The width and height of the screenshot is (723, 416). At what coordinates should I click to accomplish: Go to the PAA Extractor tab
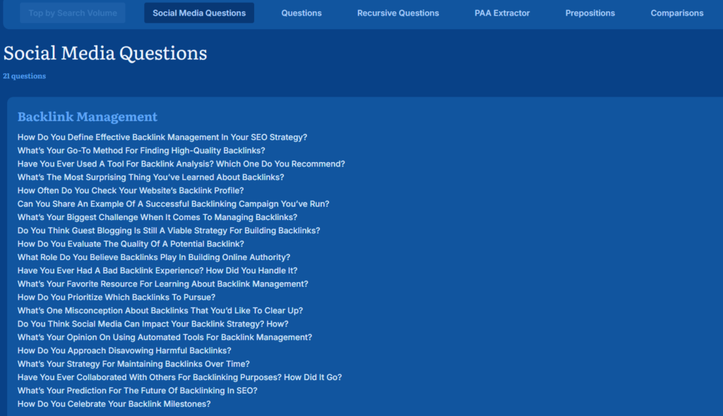pos(502,13)
